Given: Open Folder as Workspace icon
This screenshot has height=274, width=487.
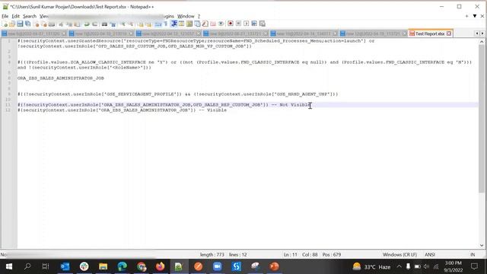Looking at the screenshot, I should (213, 24).
